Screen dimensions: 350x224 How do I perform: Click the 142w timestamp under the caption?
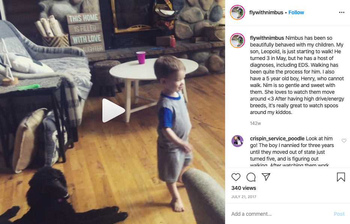click(255, 123)
